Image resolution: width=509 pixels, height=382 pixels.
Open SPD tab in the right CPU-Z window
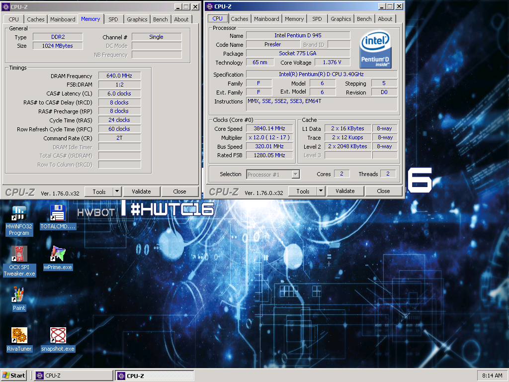tap(317, 19)
